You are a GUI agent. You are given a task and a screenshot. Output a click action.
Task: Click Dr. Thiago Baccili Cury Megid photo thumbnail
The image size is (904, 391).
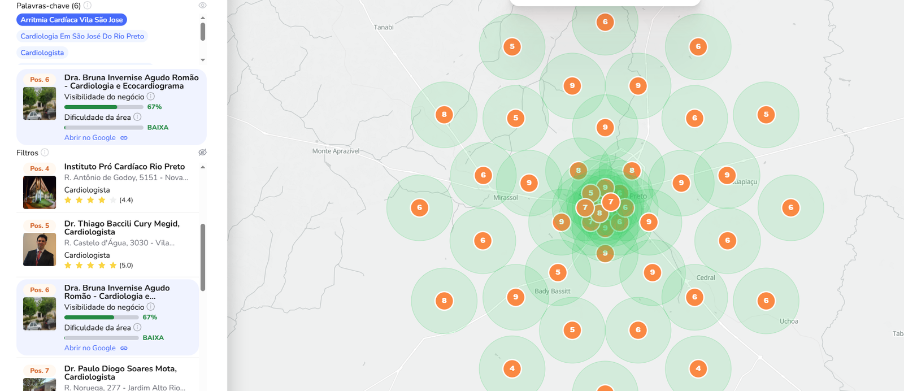[x=40, y=249]
